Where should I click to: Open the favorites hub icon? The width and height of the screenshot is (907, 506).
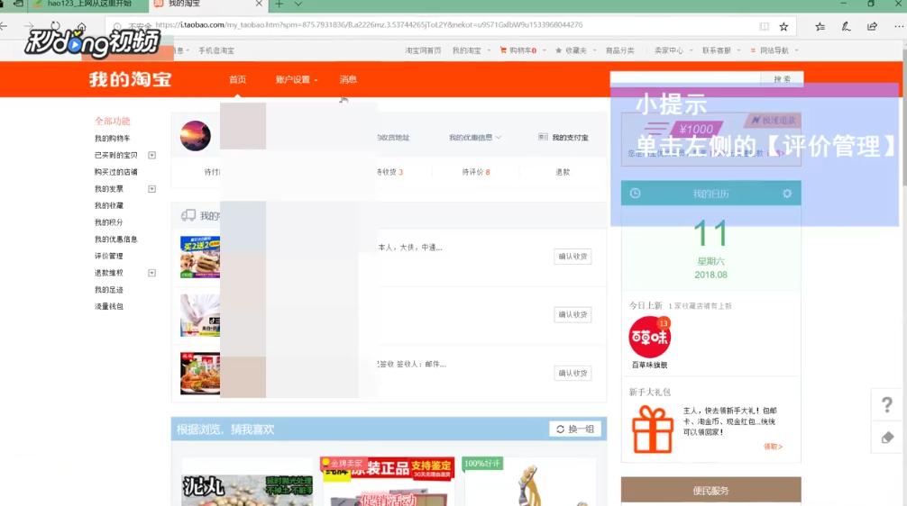[x=820, y=27]
